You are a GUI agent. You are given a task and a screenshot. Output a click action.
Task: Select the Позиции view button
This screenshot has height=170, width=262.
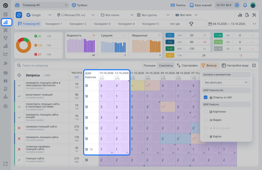(x=150, y=66)
